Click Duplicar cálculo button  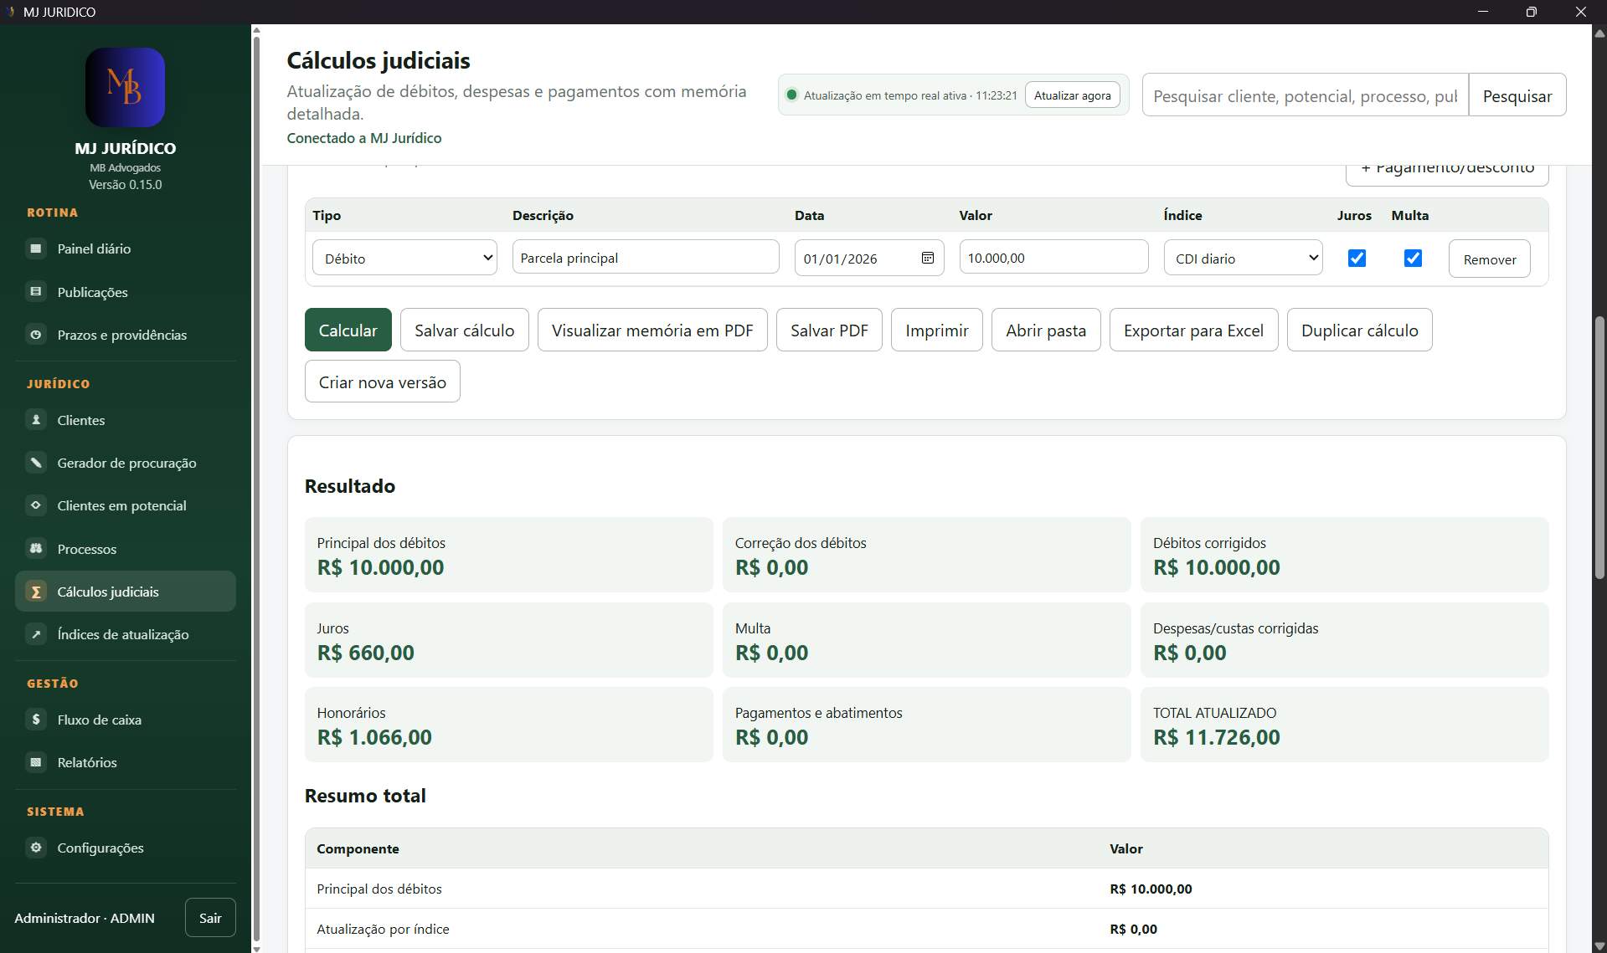tap(1359, 330)
